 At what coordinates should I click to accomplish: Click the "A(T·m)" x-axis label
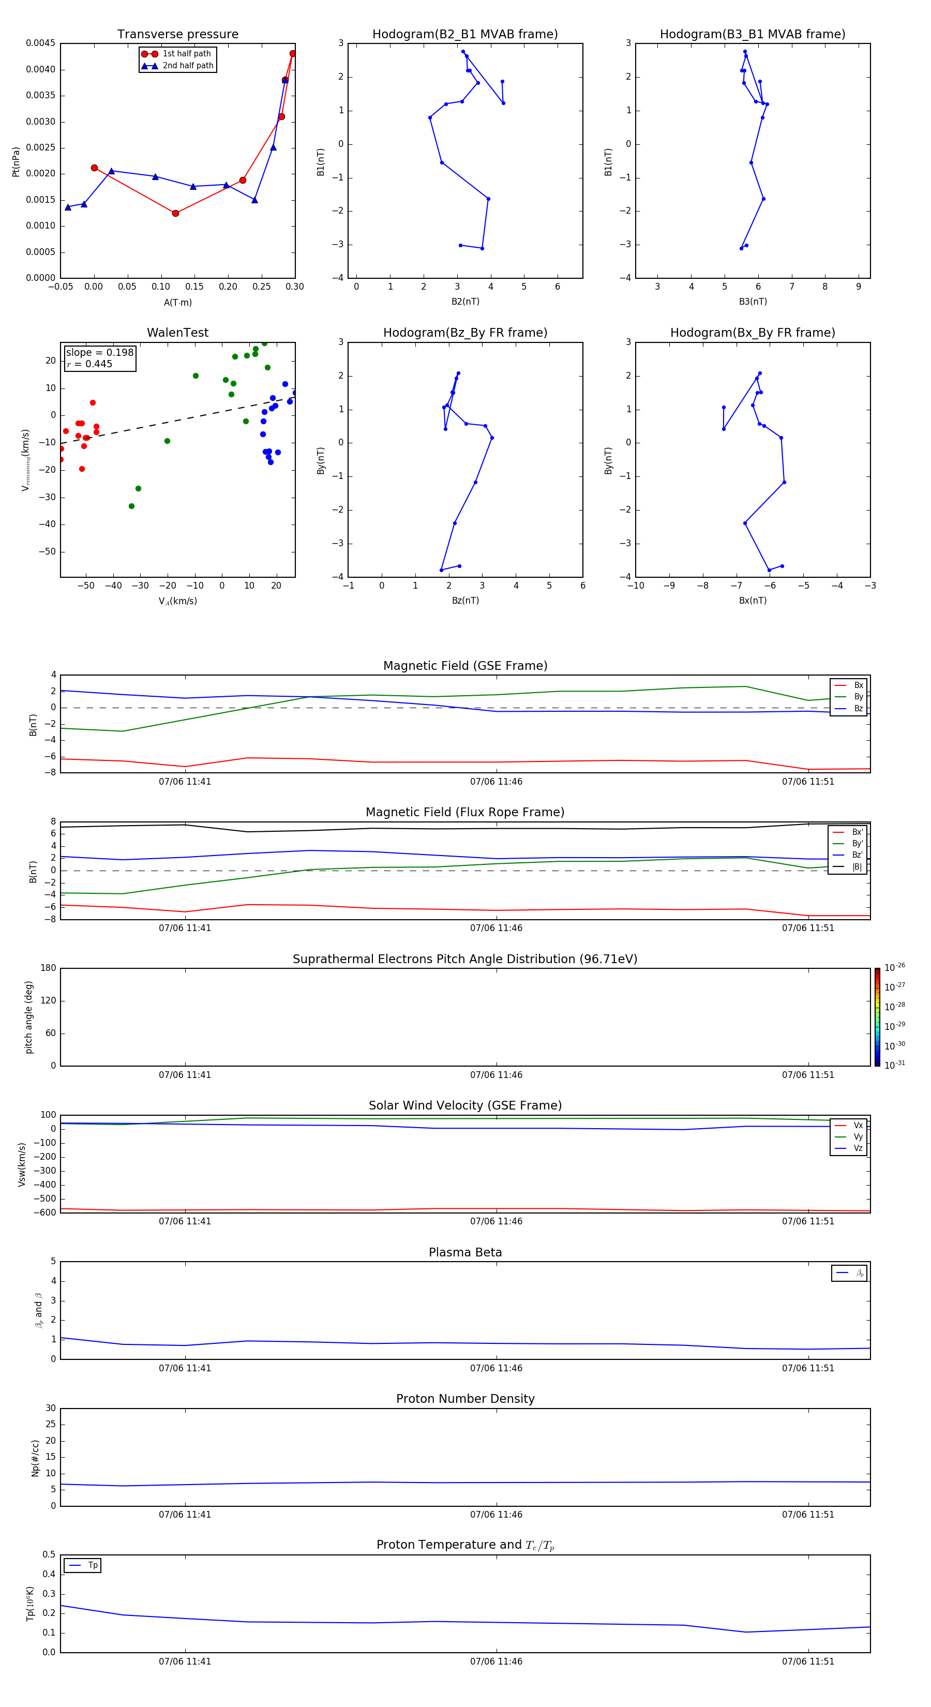coord(177,303)
